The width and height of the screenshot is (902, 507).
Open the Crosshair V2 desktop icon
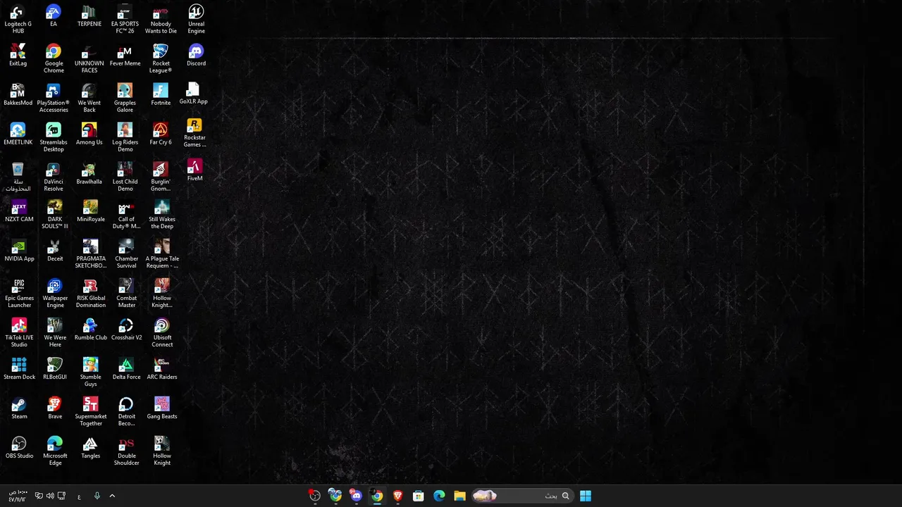point(126,330)
